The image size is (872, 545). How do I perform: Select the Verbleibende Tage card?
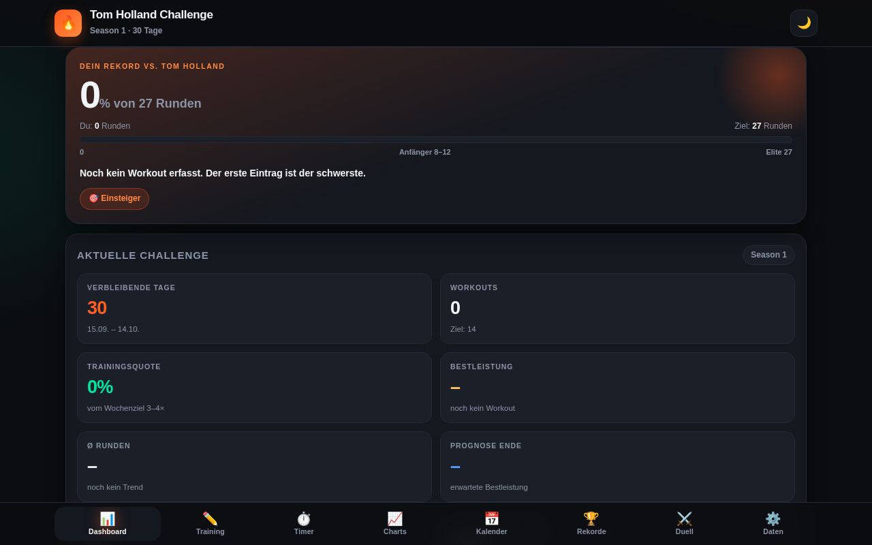click(x=254, y=309)
